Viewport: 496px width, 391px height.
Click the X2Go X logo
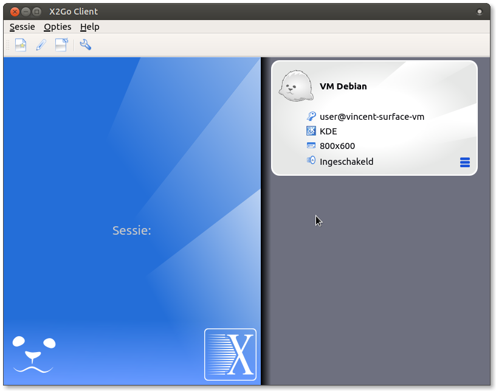[230, 355]
